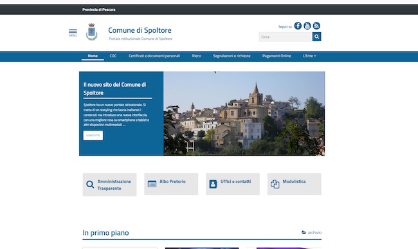This screenshot has width=418, height=249.
Task: Open the hamburger MENU icon
Action: (73, 33)
